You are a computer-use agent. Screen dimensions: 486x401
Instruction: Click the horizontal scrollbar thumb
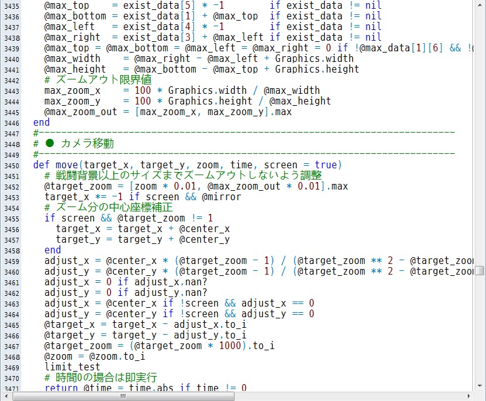(123, 397)
